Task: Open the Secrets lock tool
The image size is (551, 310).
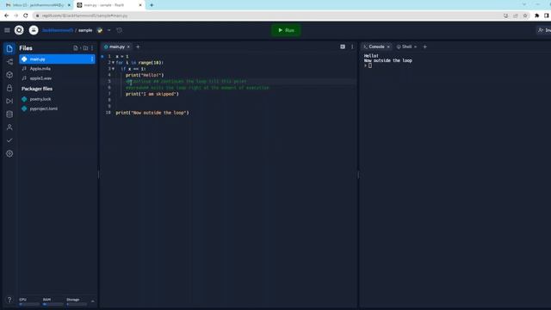Action: pos(9,88)
